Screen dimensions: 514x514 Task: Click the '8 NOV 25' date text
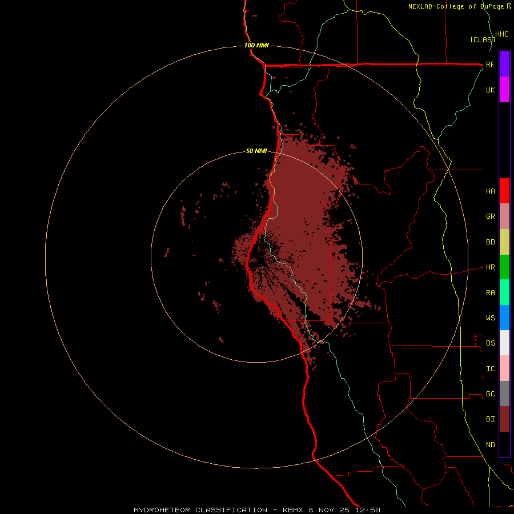click(x=329, y=510)
